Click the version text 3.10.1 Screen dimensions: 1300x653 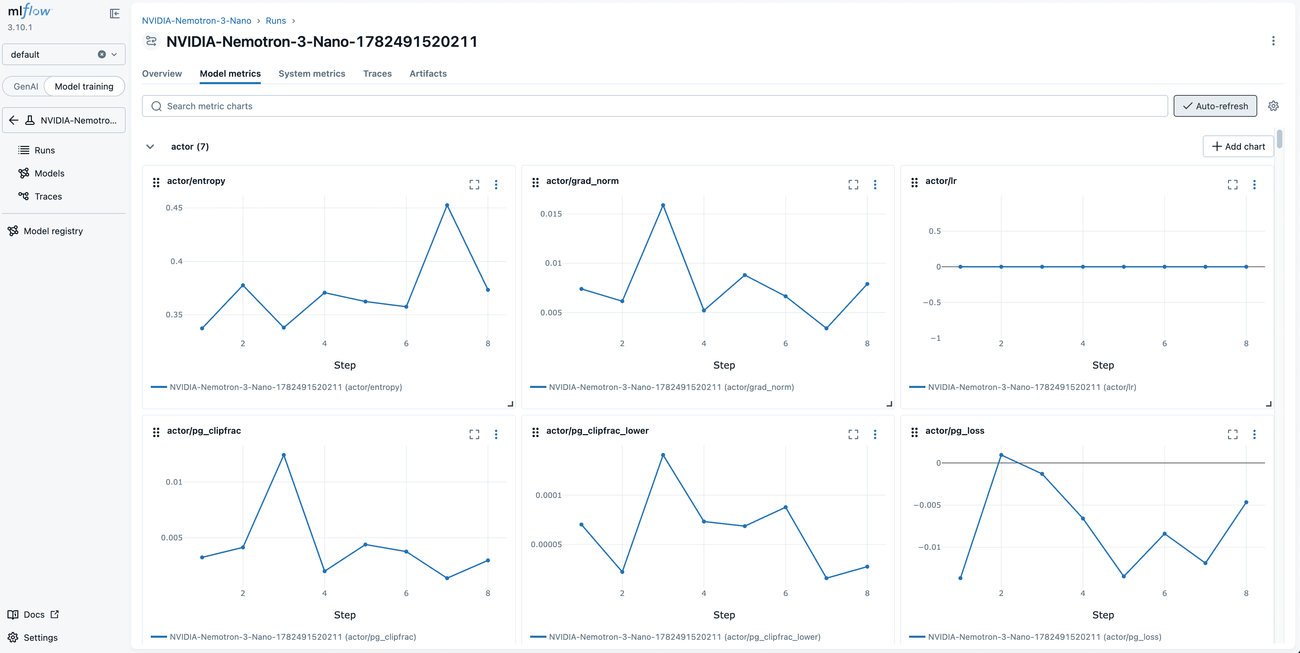pos(20,27)
